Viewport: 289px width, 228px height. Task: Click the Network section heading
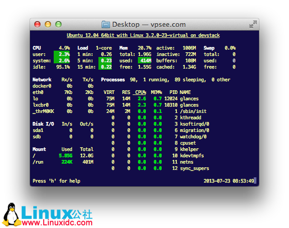tap(42, 80)
